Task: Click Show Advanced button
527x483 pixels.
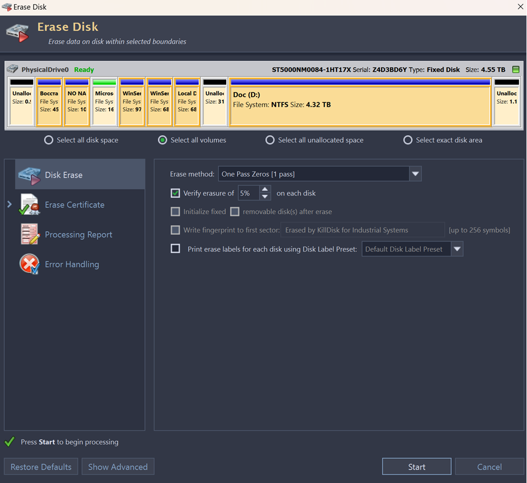Action: click(118, 467)
